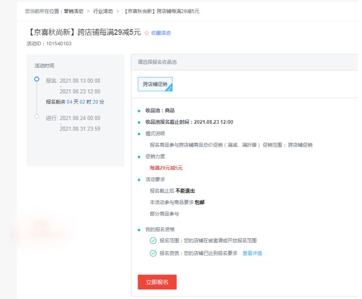Click the 促销力度 heading
The height and width of the screenshot is (299, 362).
pyautogui.click(x=155, y=156)
